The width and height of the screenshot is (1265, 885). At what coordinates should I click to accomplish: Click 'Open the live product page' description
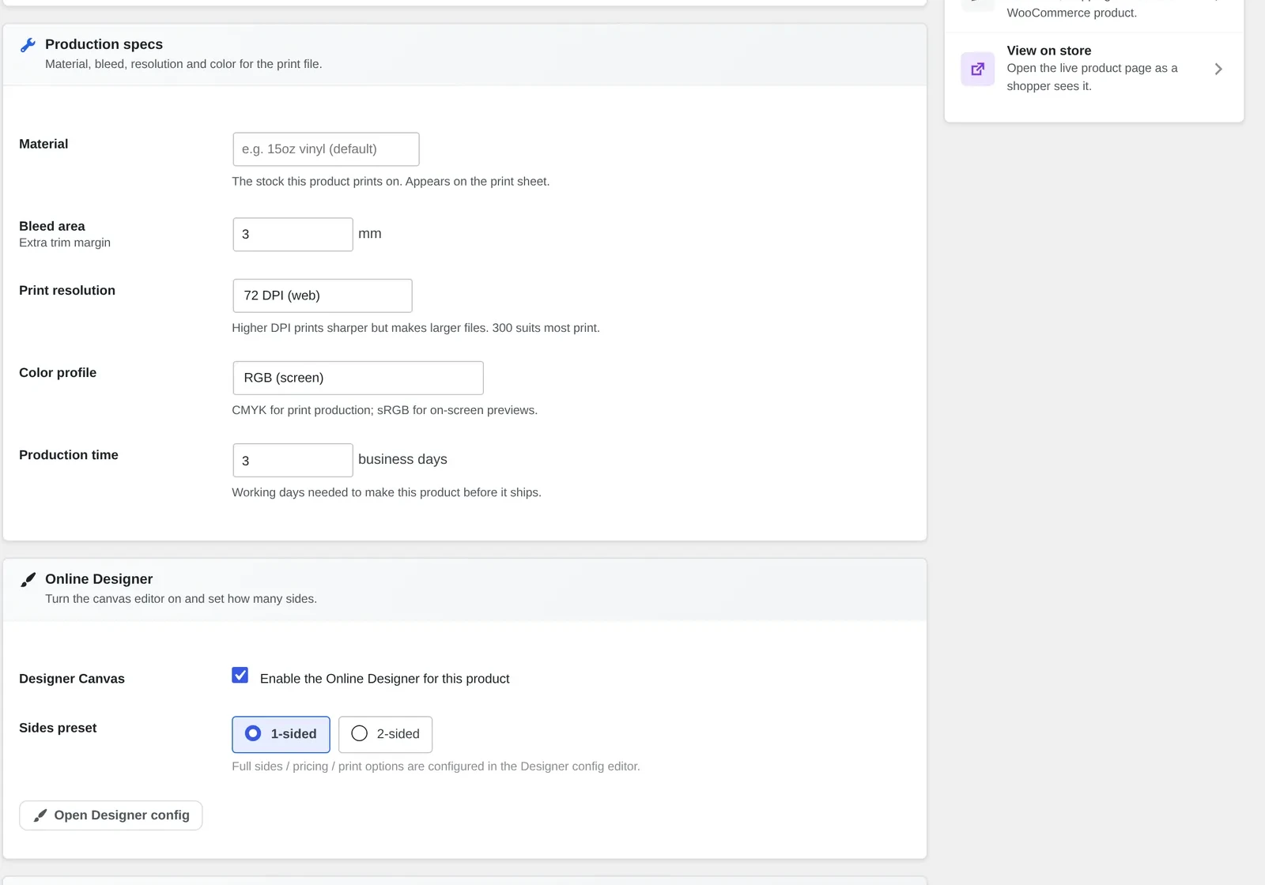click(1092, 77)
